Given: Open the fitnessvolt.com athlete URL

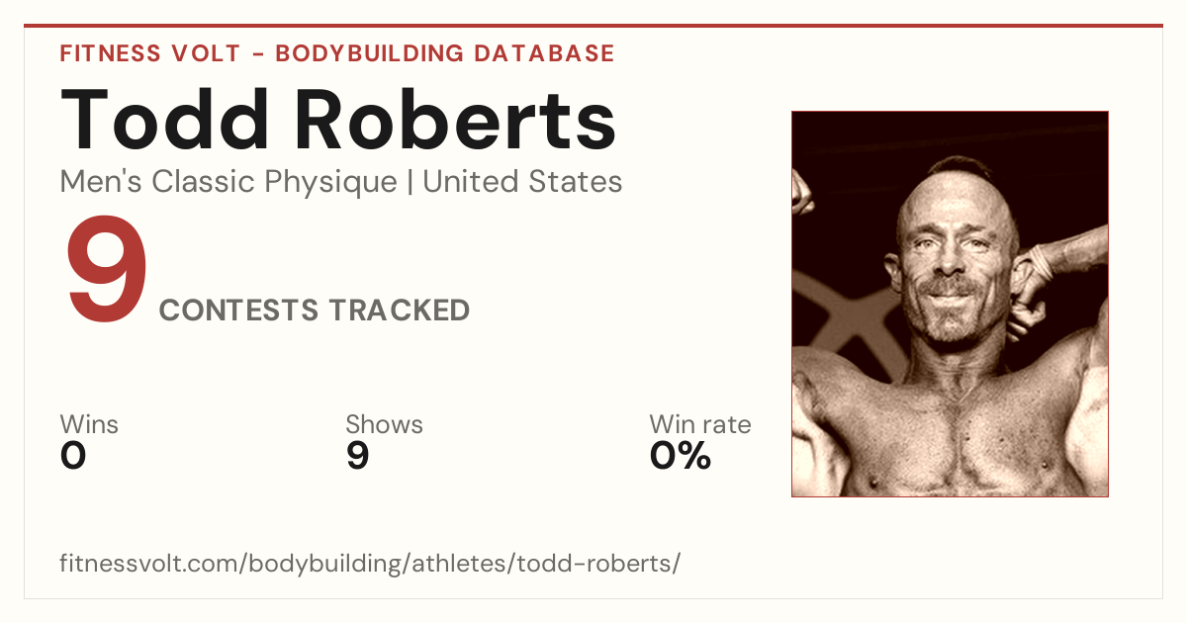Looking at the screenshot, I should (x=370, y=564).
